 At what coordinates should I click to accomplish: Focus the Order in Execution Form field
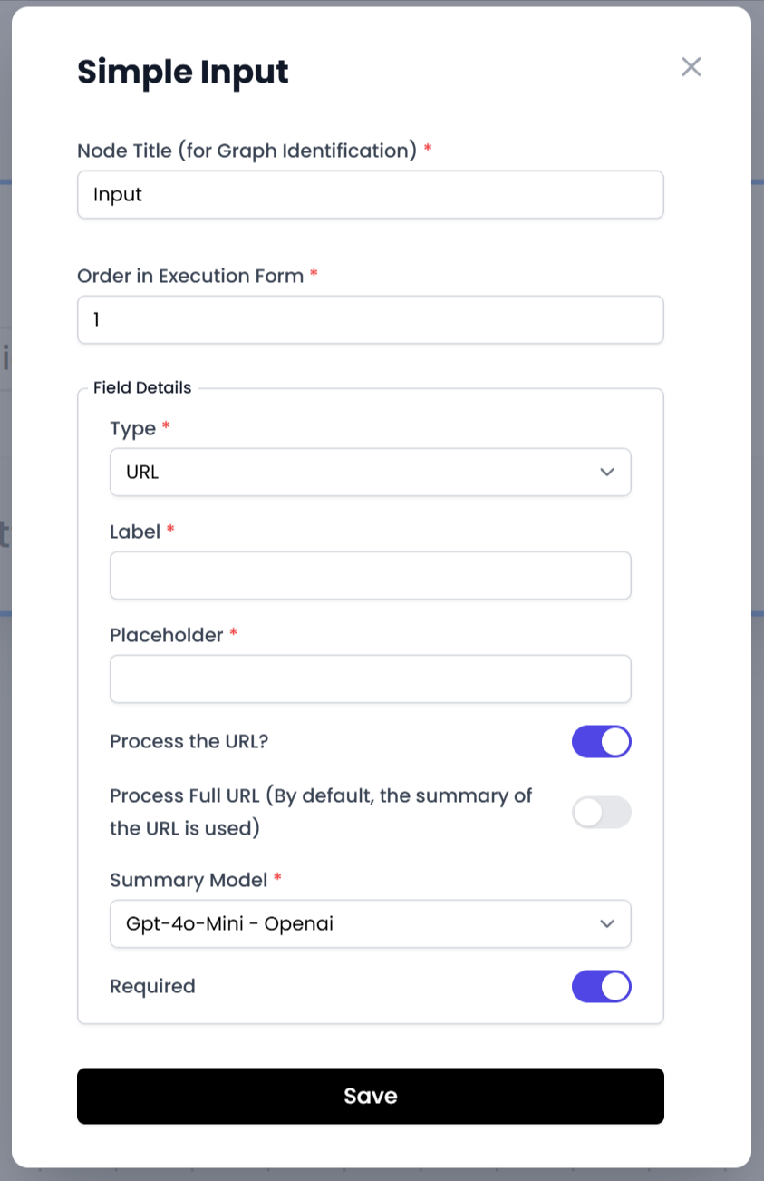pyautogui.click(x=370, y=320)
